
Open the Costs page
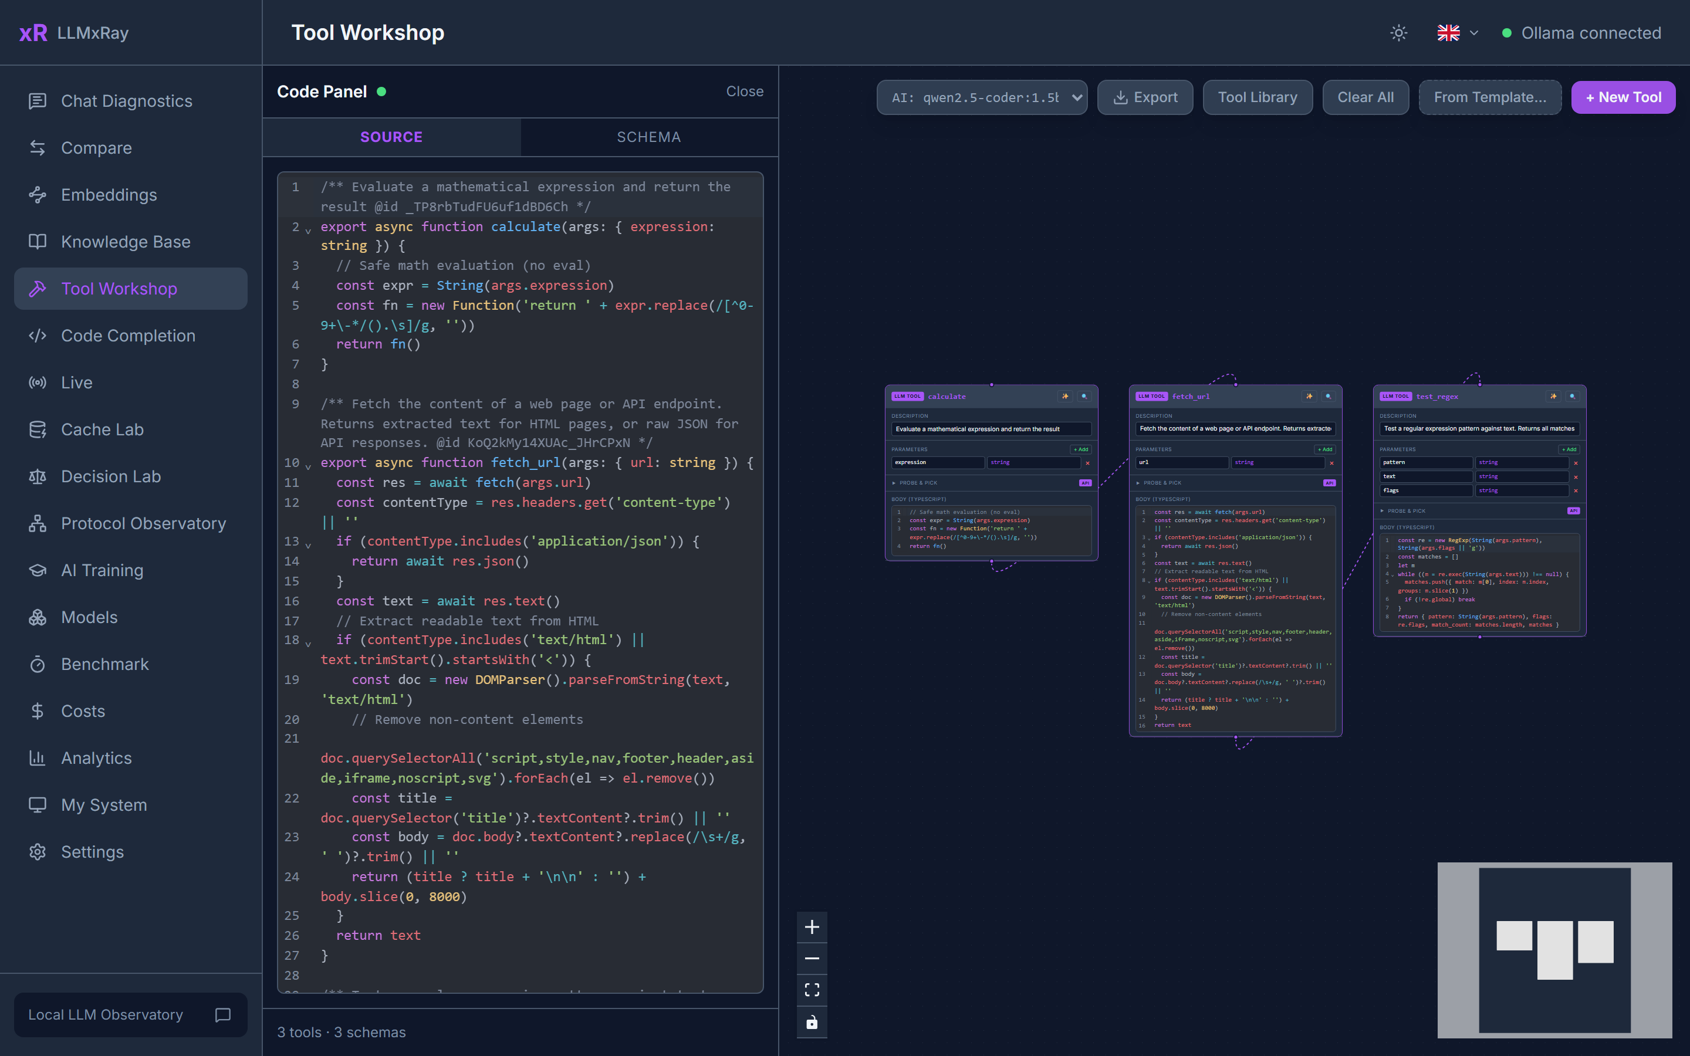coord(131,711)
